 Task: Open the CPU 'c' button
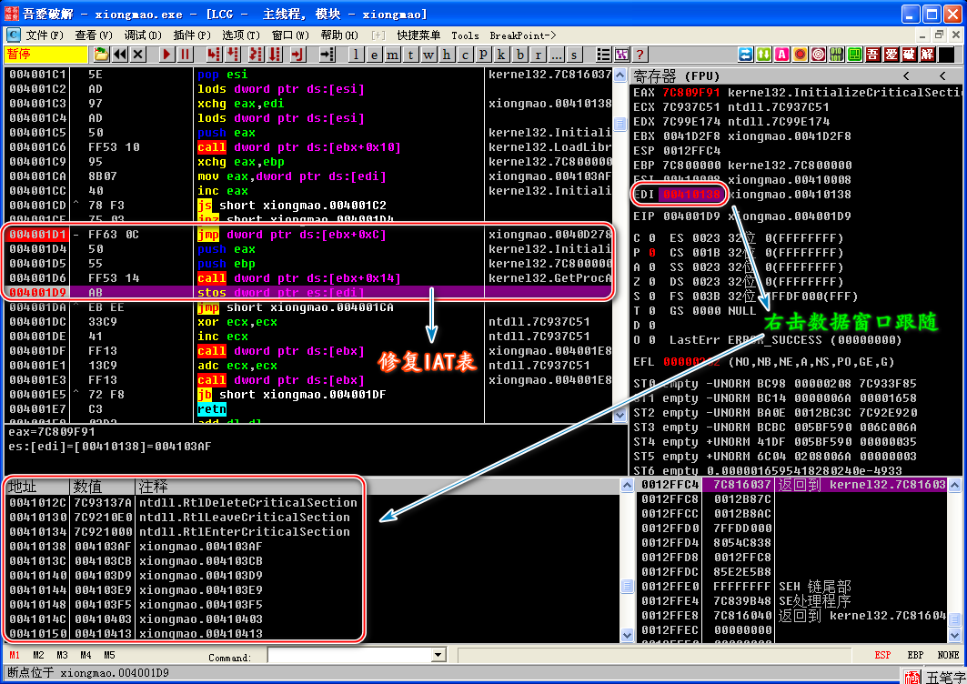465,55
